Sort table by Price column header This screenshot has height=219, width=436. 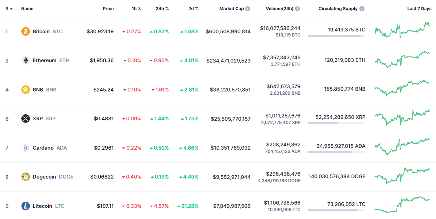pyautogui.click(x=108, y=9)
